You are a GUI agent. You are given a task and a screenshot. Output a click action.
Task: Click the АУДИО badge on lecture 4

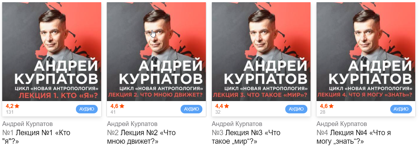tap(401, 109)
